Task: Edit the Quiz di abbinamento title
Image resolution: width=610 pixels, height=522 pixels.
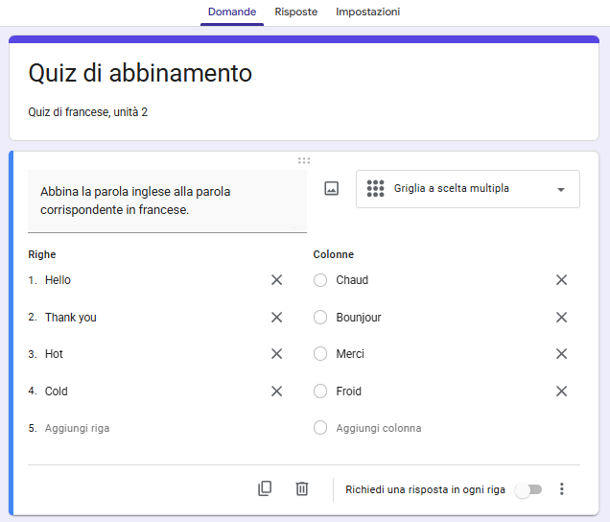Action: coord(140,73)
